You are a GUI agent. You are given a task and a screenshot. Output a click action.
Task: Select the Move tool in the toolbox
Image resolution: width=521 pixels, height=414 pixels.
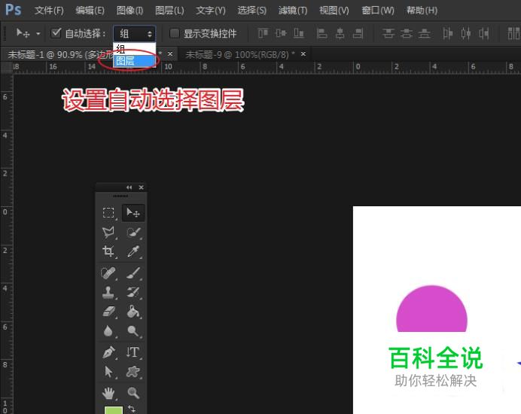click(133, 213)
